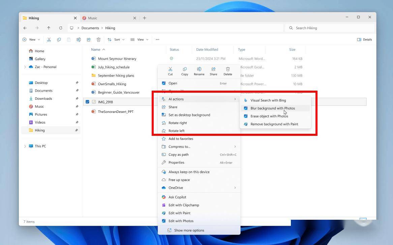Open Details pane button
Viewport: 393px width, 245px height.
pyautogui.click(x=364, y=39)
